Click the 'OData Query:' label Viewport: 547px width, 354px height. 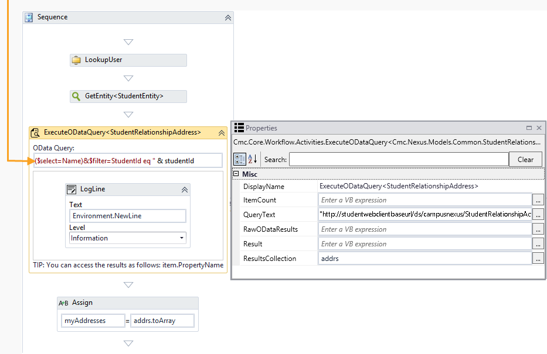(54, 148)
